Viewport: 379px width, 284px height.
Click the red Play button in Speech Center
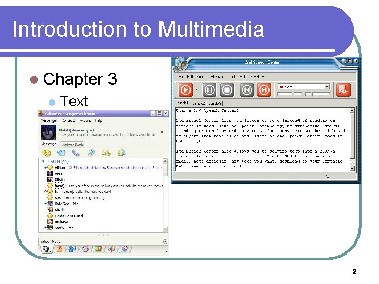(186, 90)
